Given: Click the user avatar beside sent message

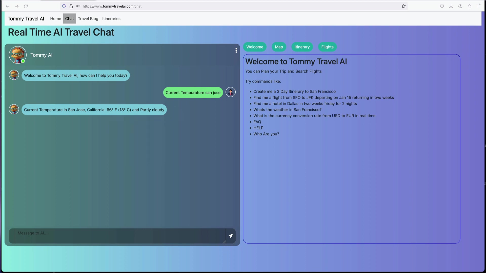Looking at the screenshot, I should coord(231,92).
